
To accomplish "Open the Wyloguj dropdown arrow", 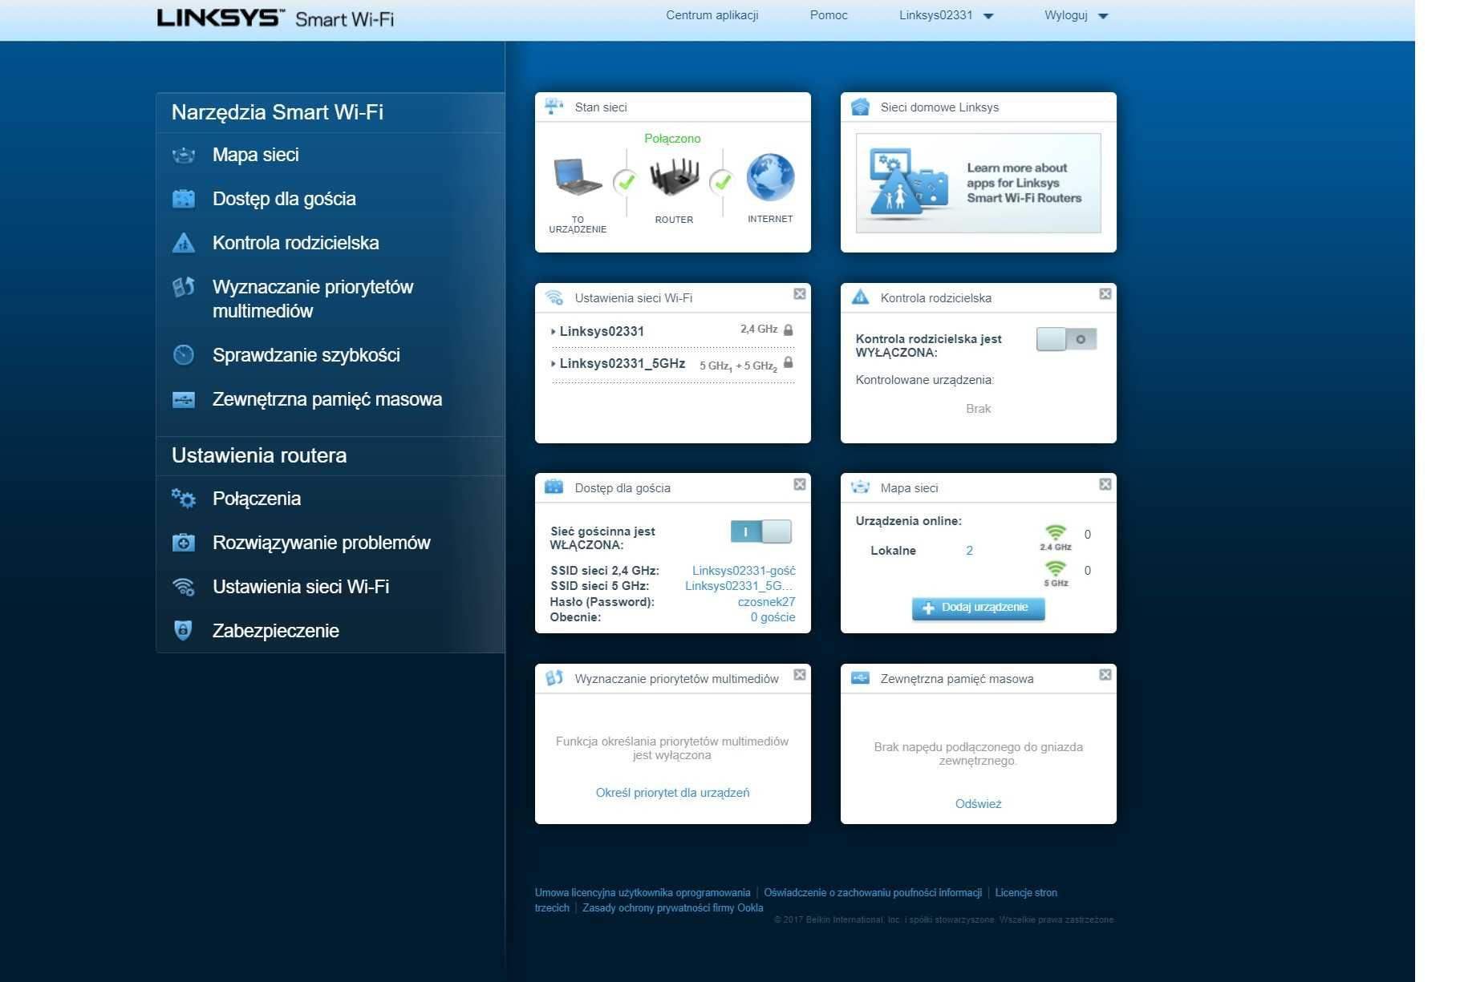I will 1103,16.
